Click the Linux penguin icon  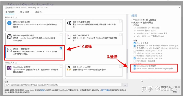coord(69,68)
